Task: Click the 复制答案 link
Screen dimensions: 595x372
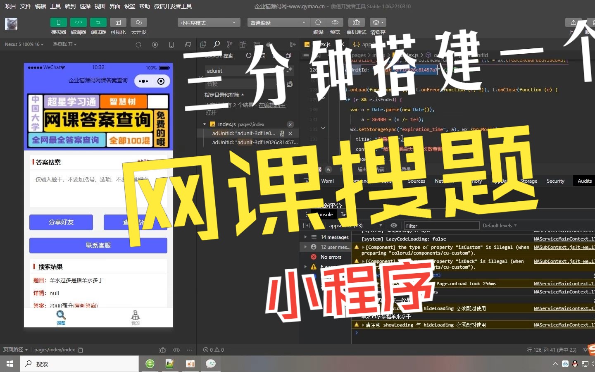Action: [86, 306]
